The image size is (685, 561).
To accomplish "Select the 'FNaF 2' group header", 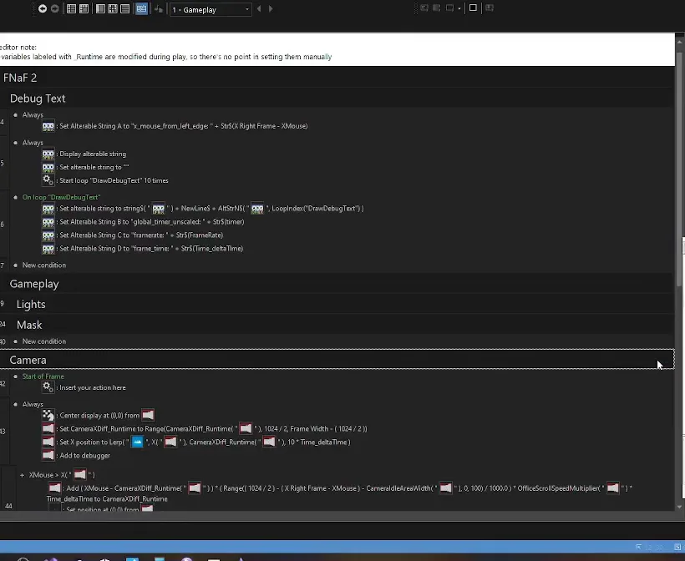I will tap(20, 78).
